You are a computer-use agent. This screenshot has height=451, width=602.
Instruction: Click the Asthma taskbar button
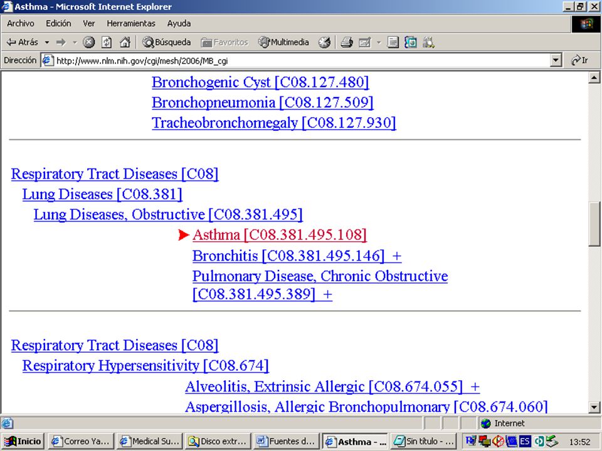pyautogui.click(x=355, y=442)
